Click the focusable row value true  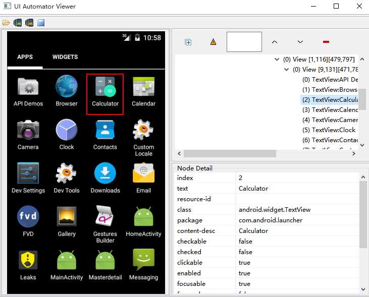tap(244, 283)
